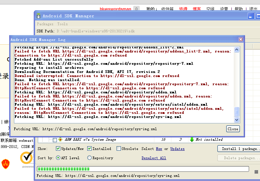
Task: Click the notification count 0 badge
Action: pos(136,9)
